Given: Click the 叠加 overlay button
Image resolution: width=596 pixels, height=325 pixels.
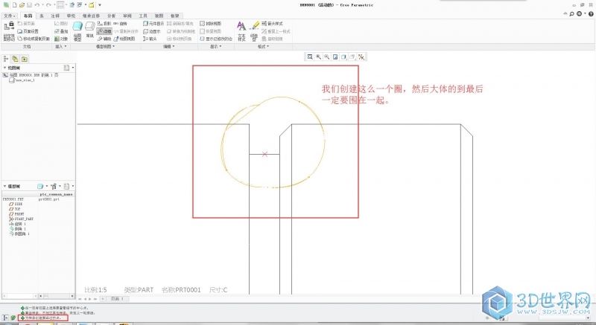Looking at the screenshot, I should point(61,31).
